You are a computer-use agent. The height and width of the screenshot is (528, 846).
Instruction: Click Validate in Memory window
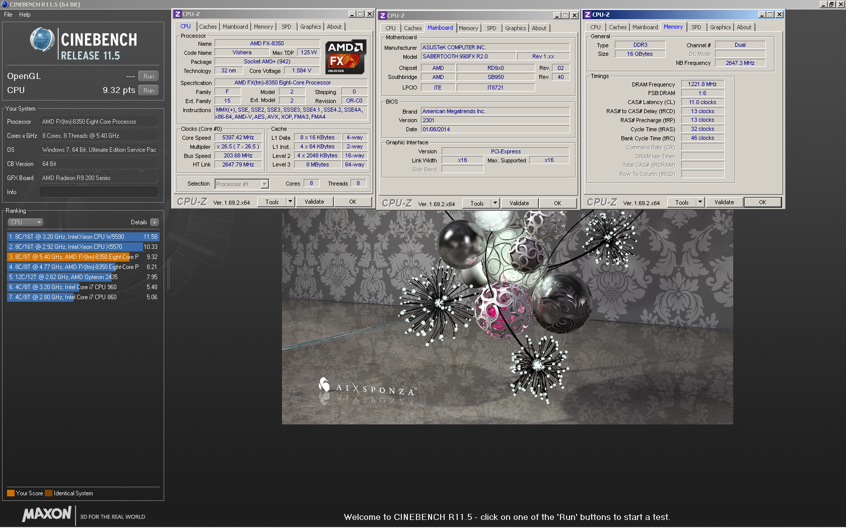724,202
